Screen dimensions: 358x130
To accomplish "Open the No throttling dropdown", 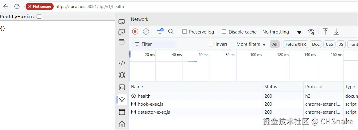I will (x=282, y=32).
